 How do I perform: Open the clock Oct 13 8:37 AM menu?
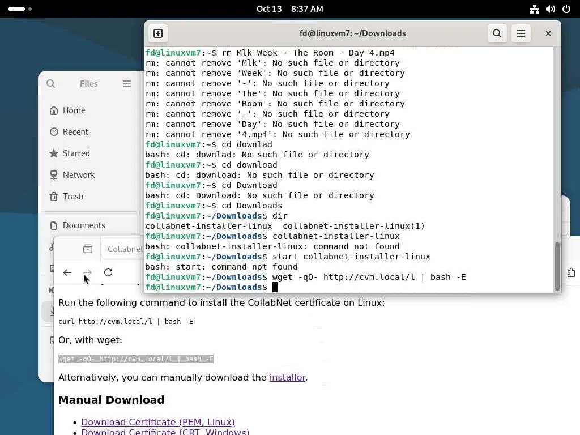pos(289,9)
